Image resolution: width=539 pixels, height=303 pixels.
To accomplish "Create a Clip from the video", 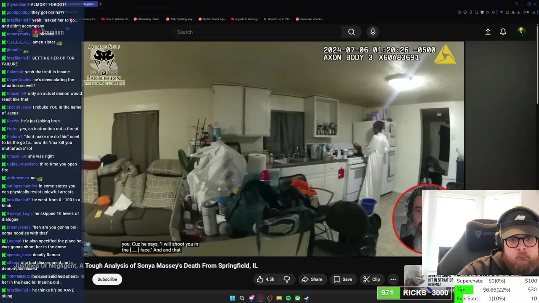I will click(x=371, y=279).
